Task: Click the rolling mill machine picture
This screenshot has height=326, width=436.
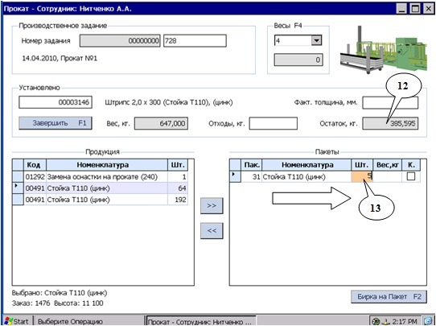Action: (384, 50)
